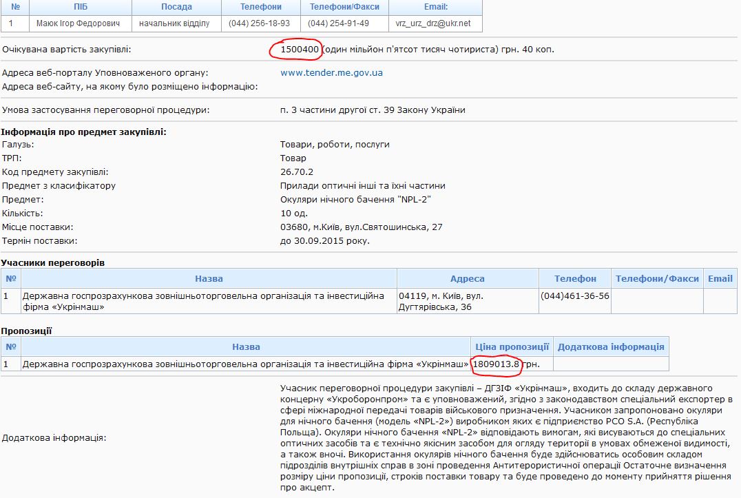Click phone number (044) 256-18-93

(260, 23)
